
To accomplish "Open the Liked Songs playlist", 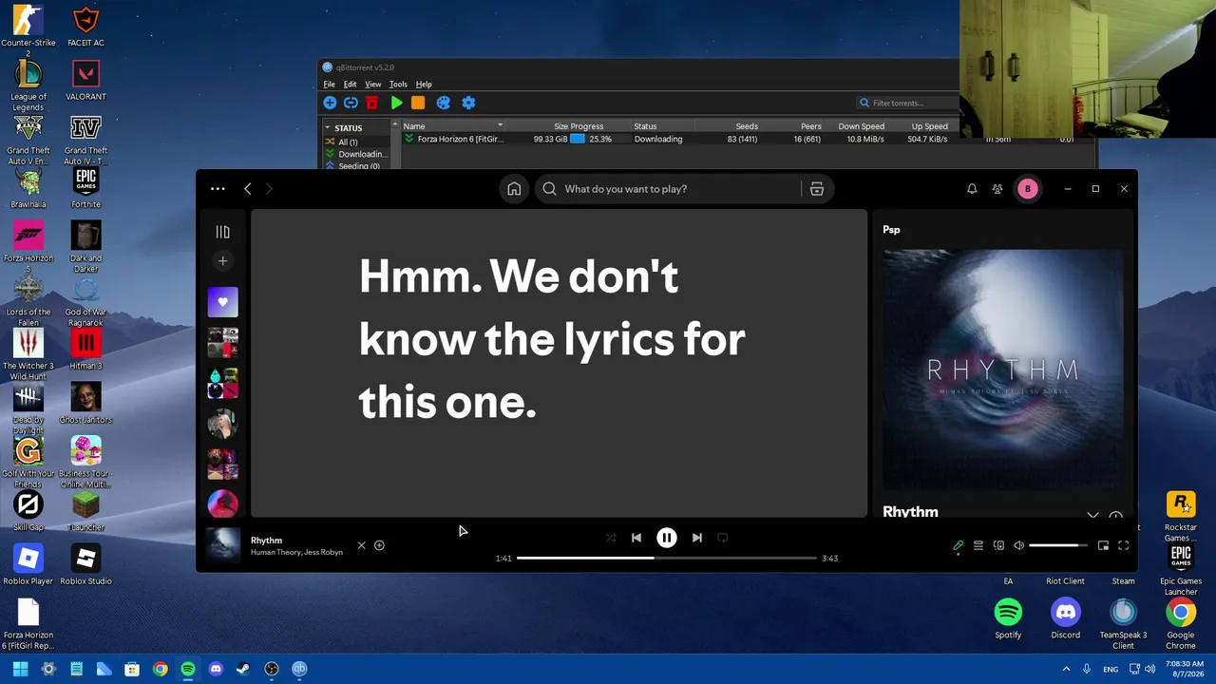I will point(222,302).
